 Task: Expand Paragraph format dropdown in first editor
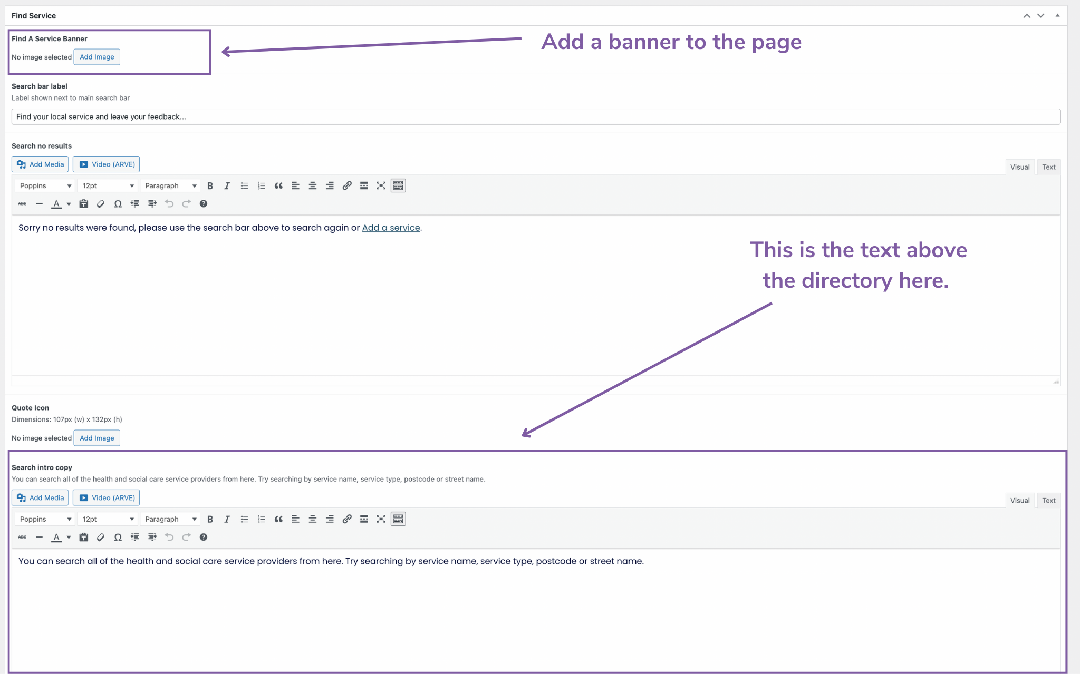pyautogui.click(x=170, y=185)
